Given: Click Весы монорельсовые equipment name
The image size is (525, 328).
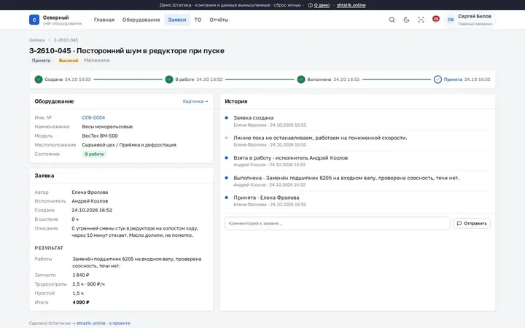Looking at the screenshot, I should [107, 127].
